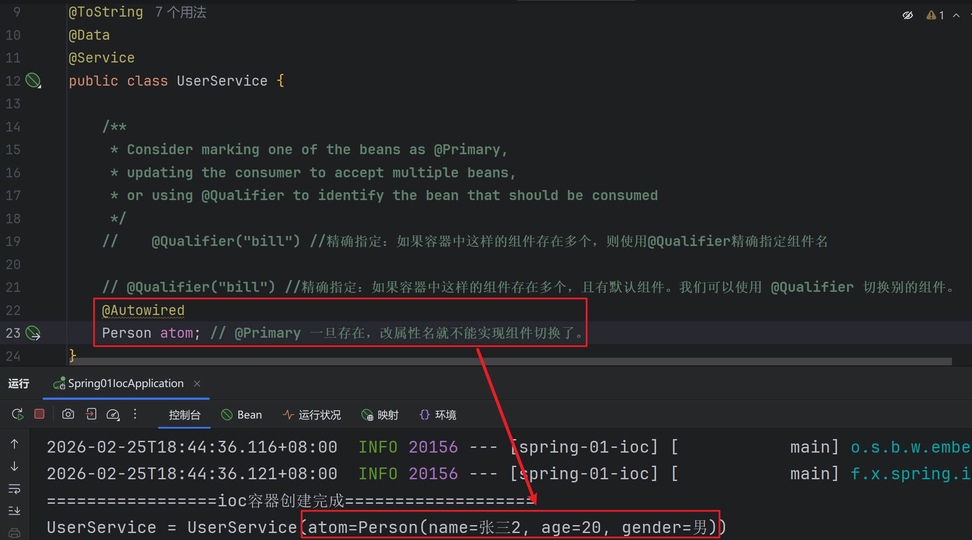Viewport: 972px width, 540px height.
Task: Expand warnings with the chevron next to 1
Action: pyautogui.click(x=956, y=15)
